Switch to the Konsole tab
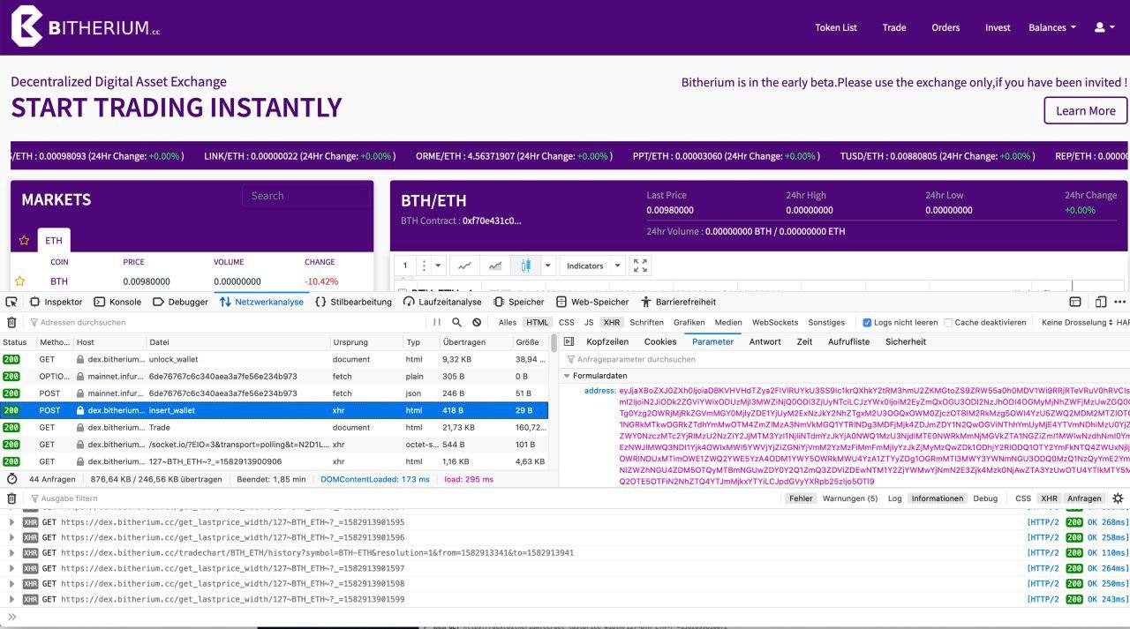 [x=117, y=302]
